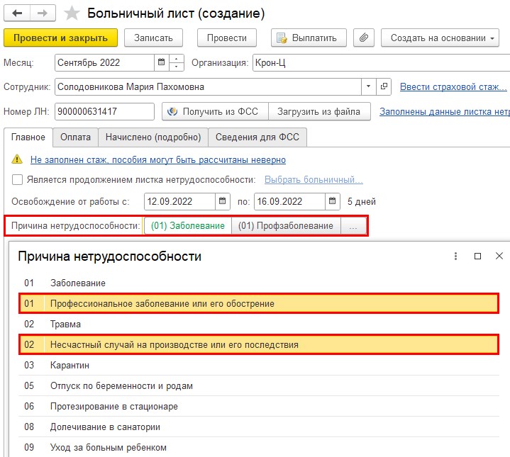Select the (01) Заболевание reason toggle
Image resolution: width=510 pixels, height=457 pixels.
[188, 226]
